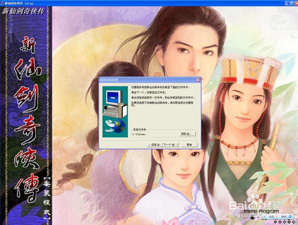Click the Internet Explorer icon in speed widget
298x225 pixels.
point(290,217)
